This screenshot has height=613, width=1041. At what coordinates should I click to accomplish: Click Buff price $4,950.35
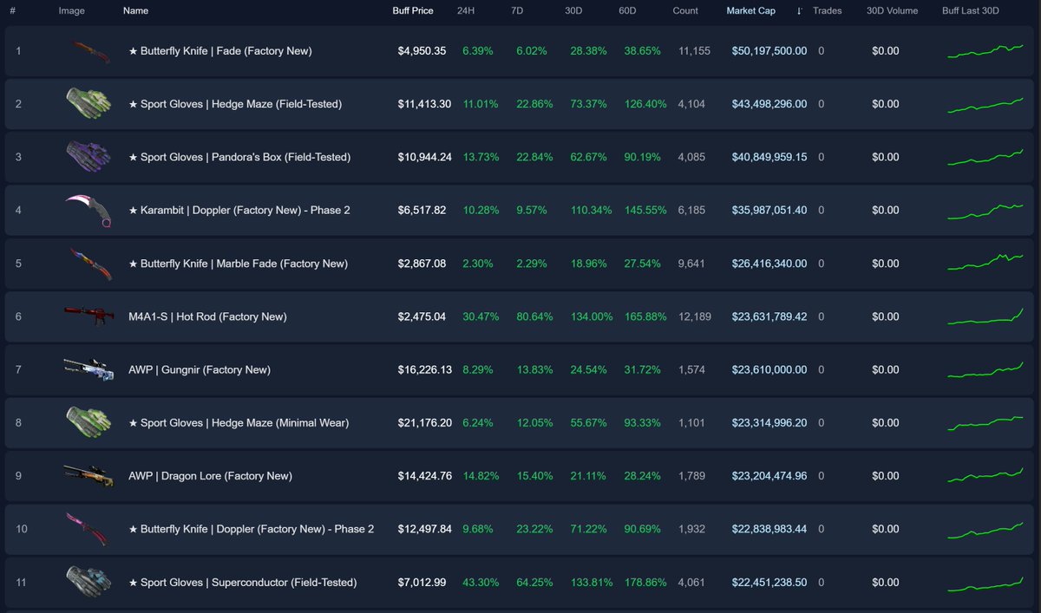422,51
